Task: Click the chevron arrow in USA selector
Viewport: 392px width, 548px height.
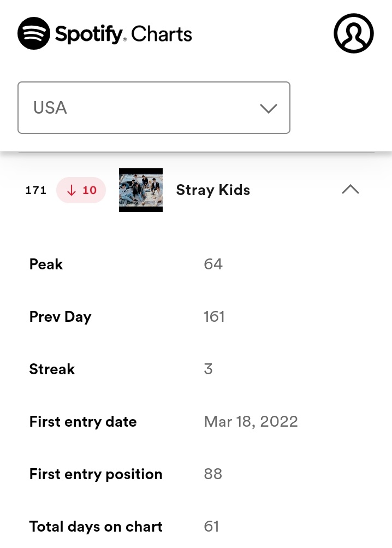Action: (x=268, y=108)
